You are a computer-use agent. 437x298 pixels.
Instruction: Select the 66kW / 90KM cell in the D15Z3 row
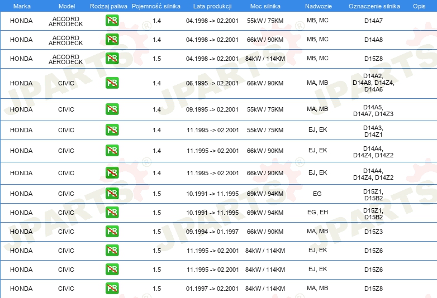[x=265, y=232]
